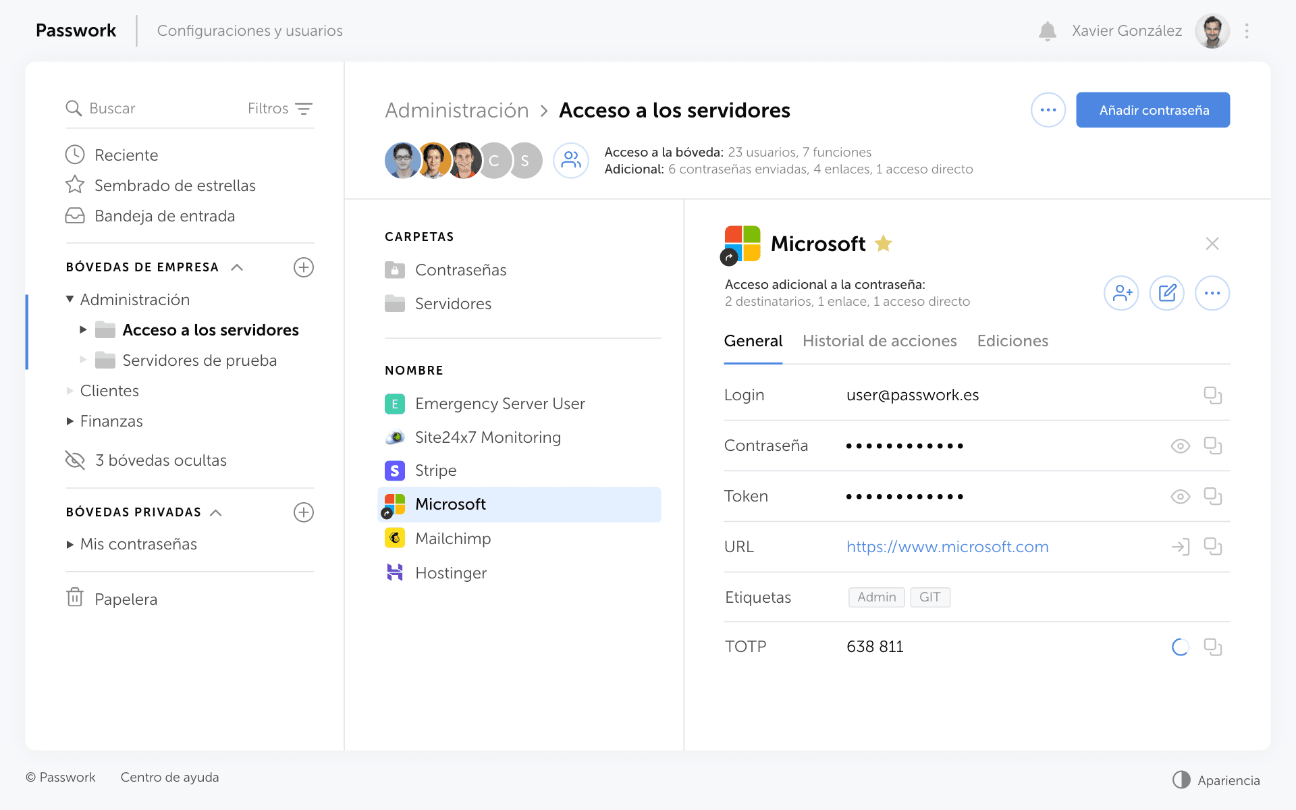Toggle the favorite star next to Microsoft

883,243
